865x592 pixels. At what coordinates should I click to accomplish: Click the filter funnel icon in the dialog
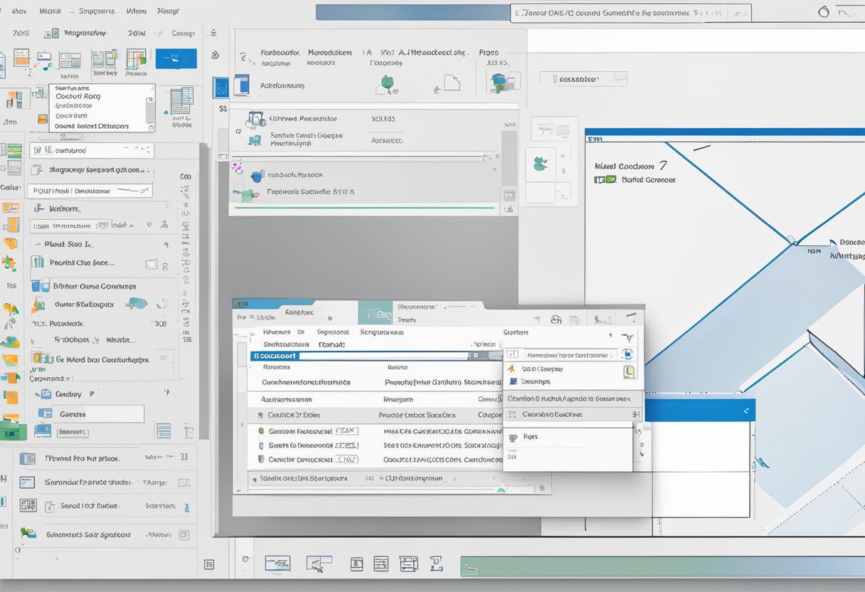pyautogui.click(x=629, y=337)
